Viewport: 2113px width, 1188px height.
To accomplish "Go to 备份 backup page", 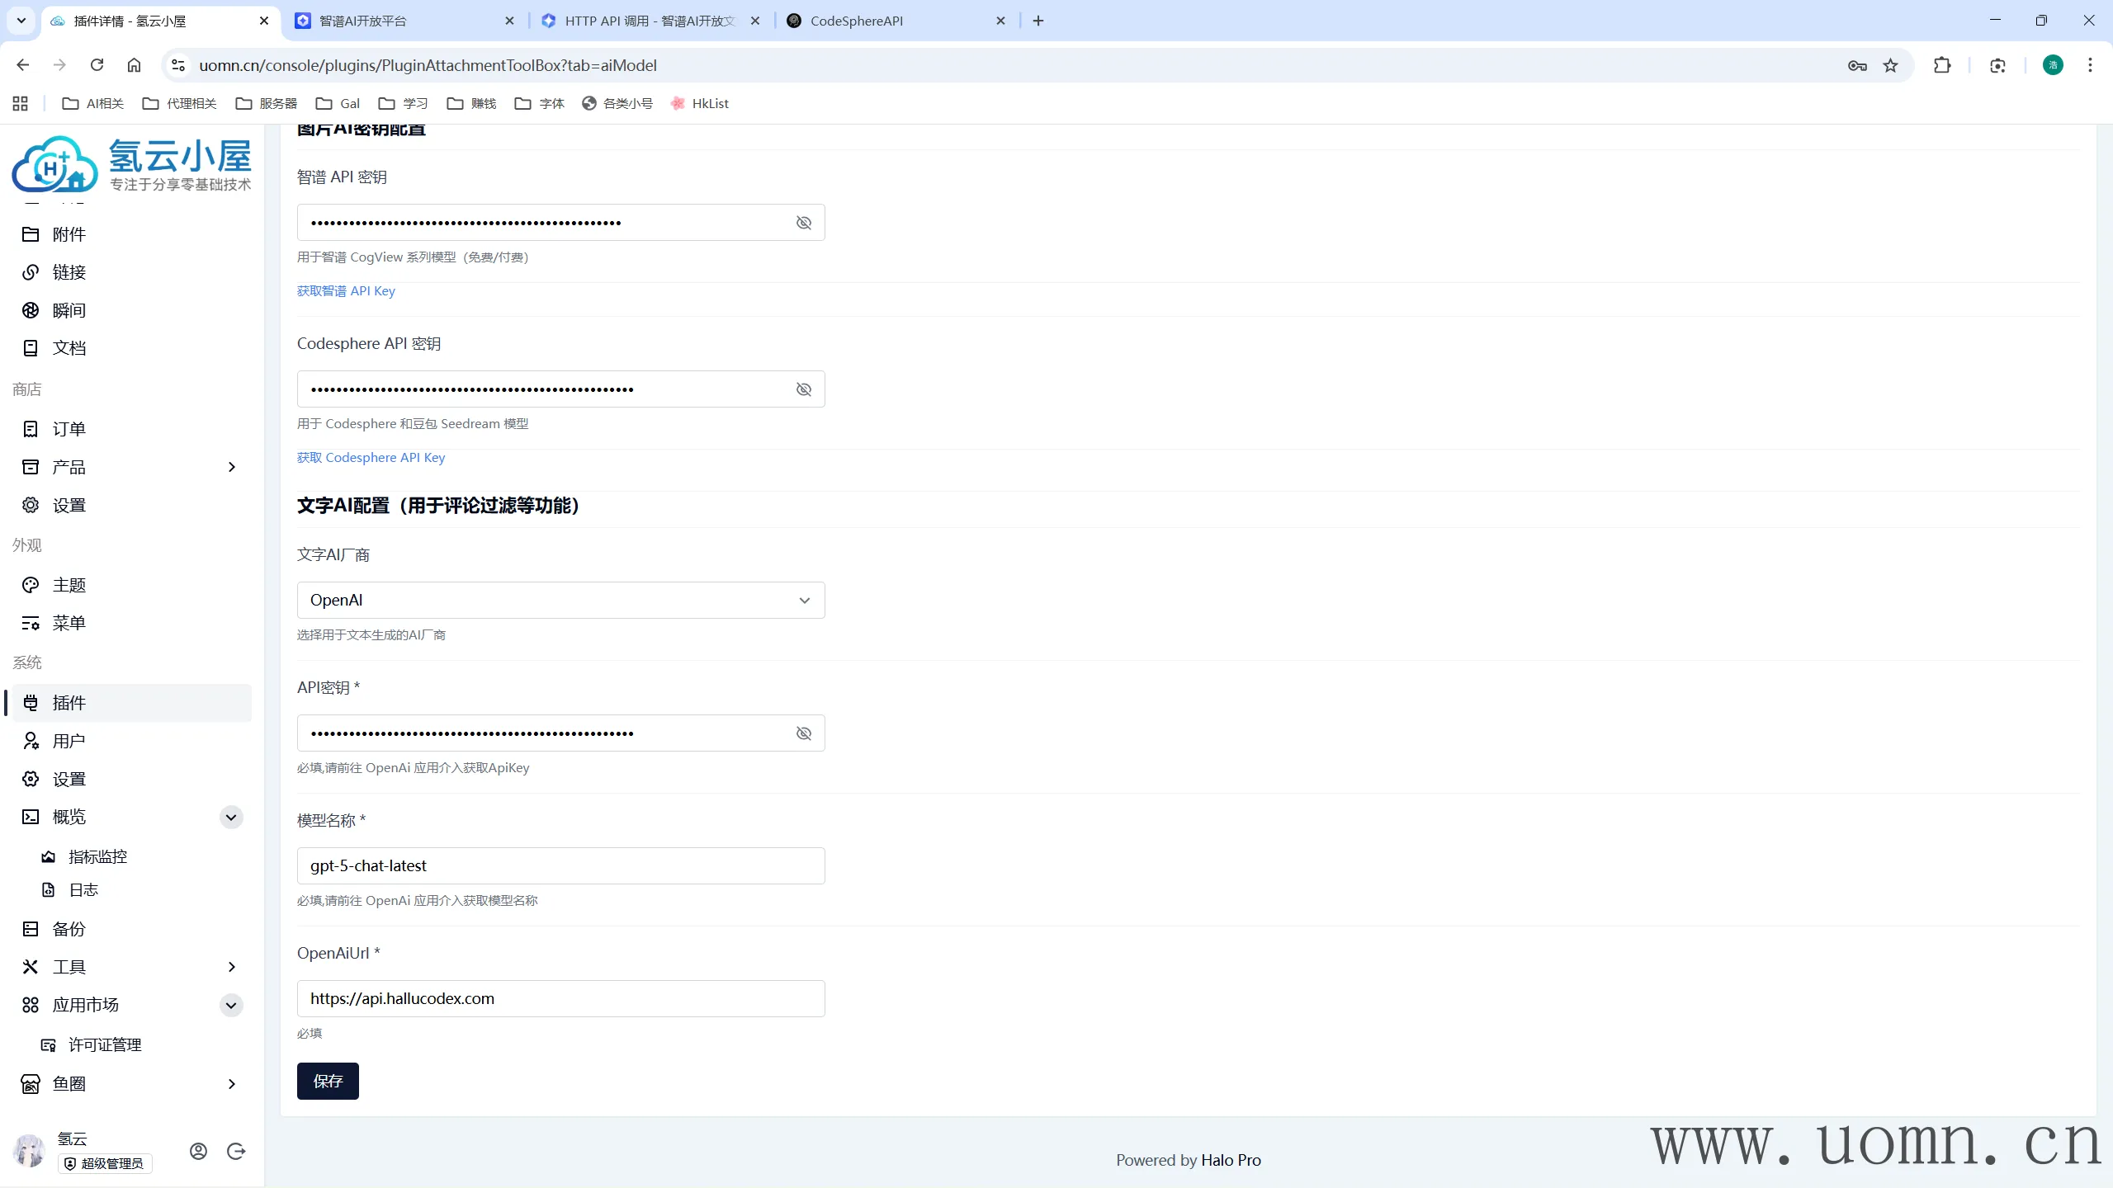I will (69, 929).
